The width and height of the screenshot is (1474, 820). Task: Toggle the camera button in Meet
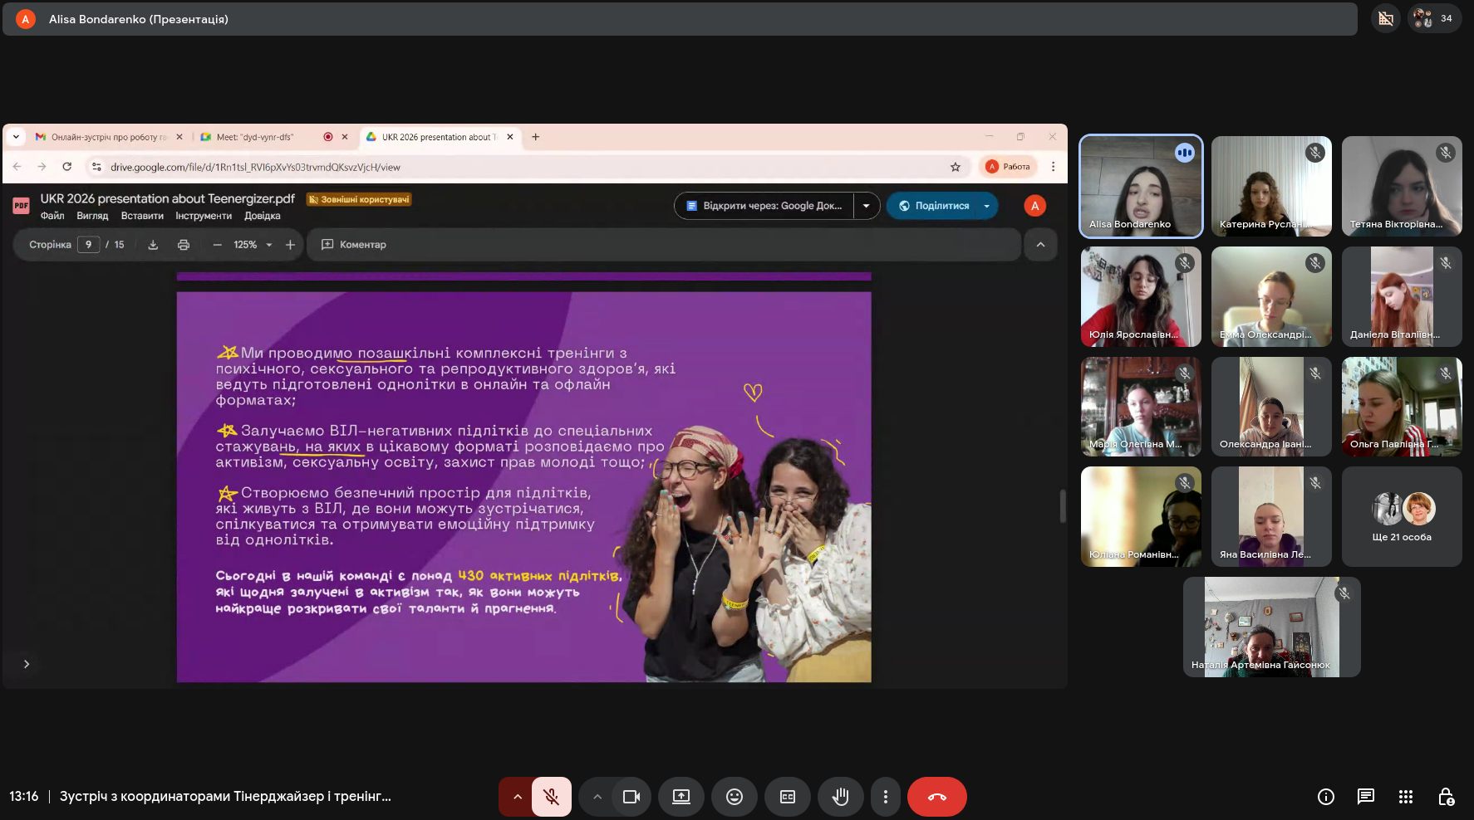[x=631, y=797]
